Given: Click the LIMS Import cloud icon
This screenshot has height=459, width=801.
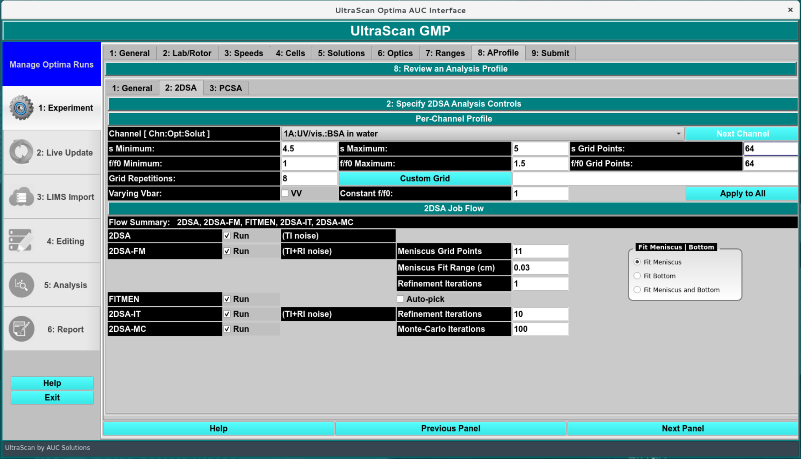Looking at the screenshot, I should (x=21, y=197).
